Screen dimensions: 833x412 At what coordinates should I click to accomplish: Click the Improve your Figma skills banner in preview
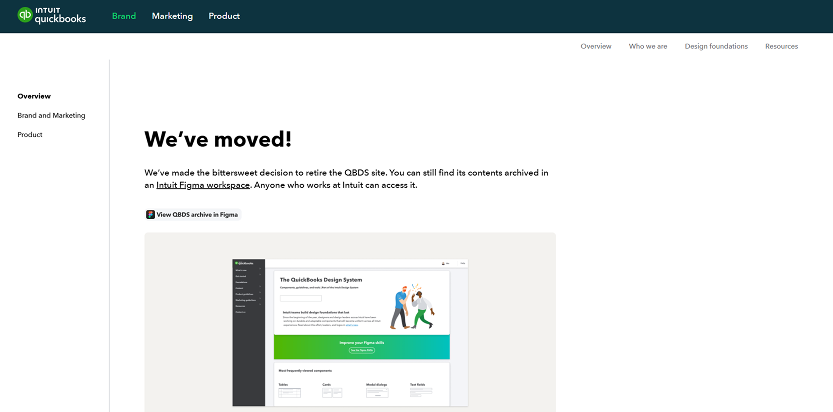[362, 347]
